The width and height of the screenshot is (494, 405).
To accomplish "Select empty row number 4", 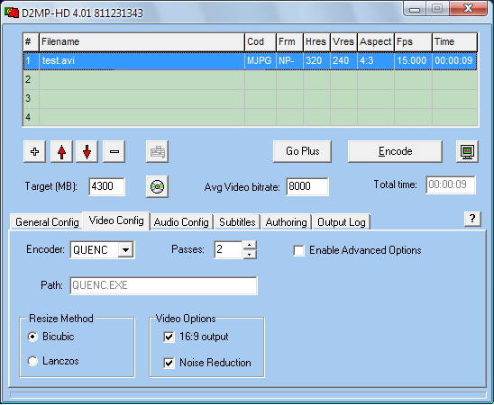I will coord(251,117).
